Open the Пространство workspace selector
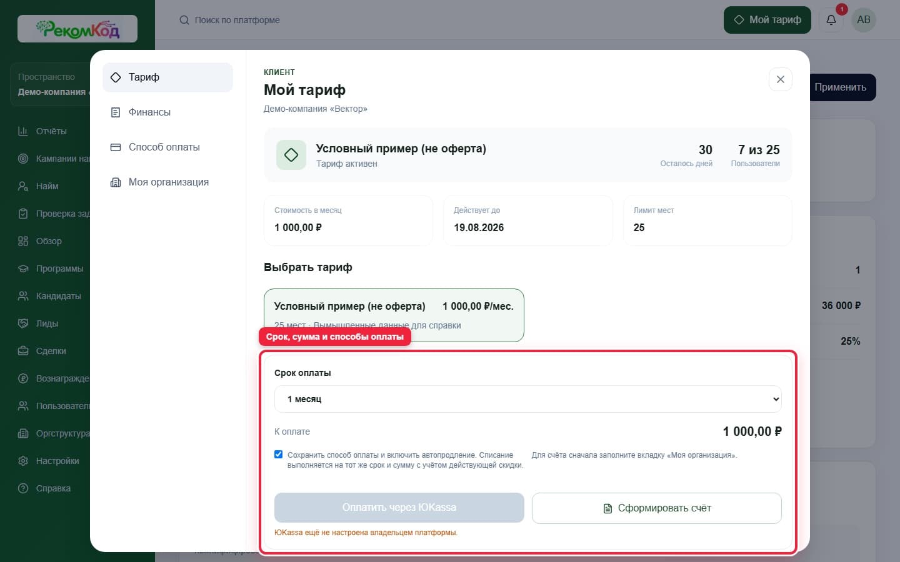This screenshot has width=900, height=562. pos(50,84)
